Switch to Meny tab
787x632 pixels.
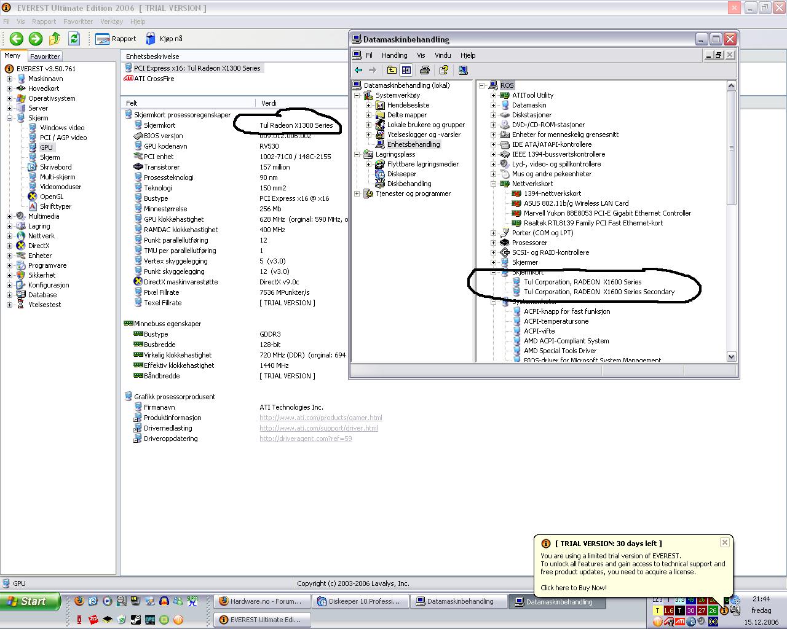pos(12,55)
